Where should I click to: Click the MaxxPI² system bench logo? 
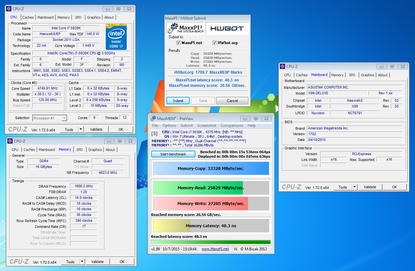[x=186, y=28]
